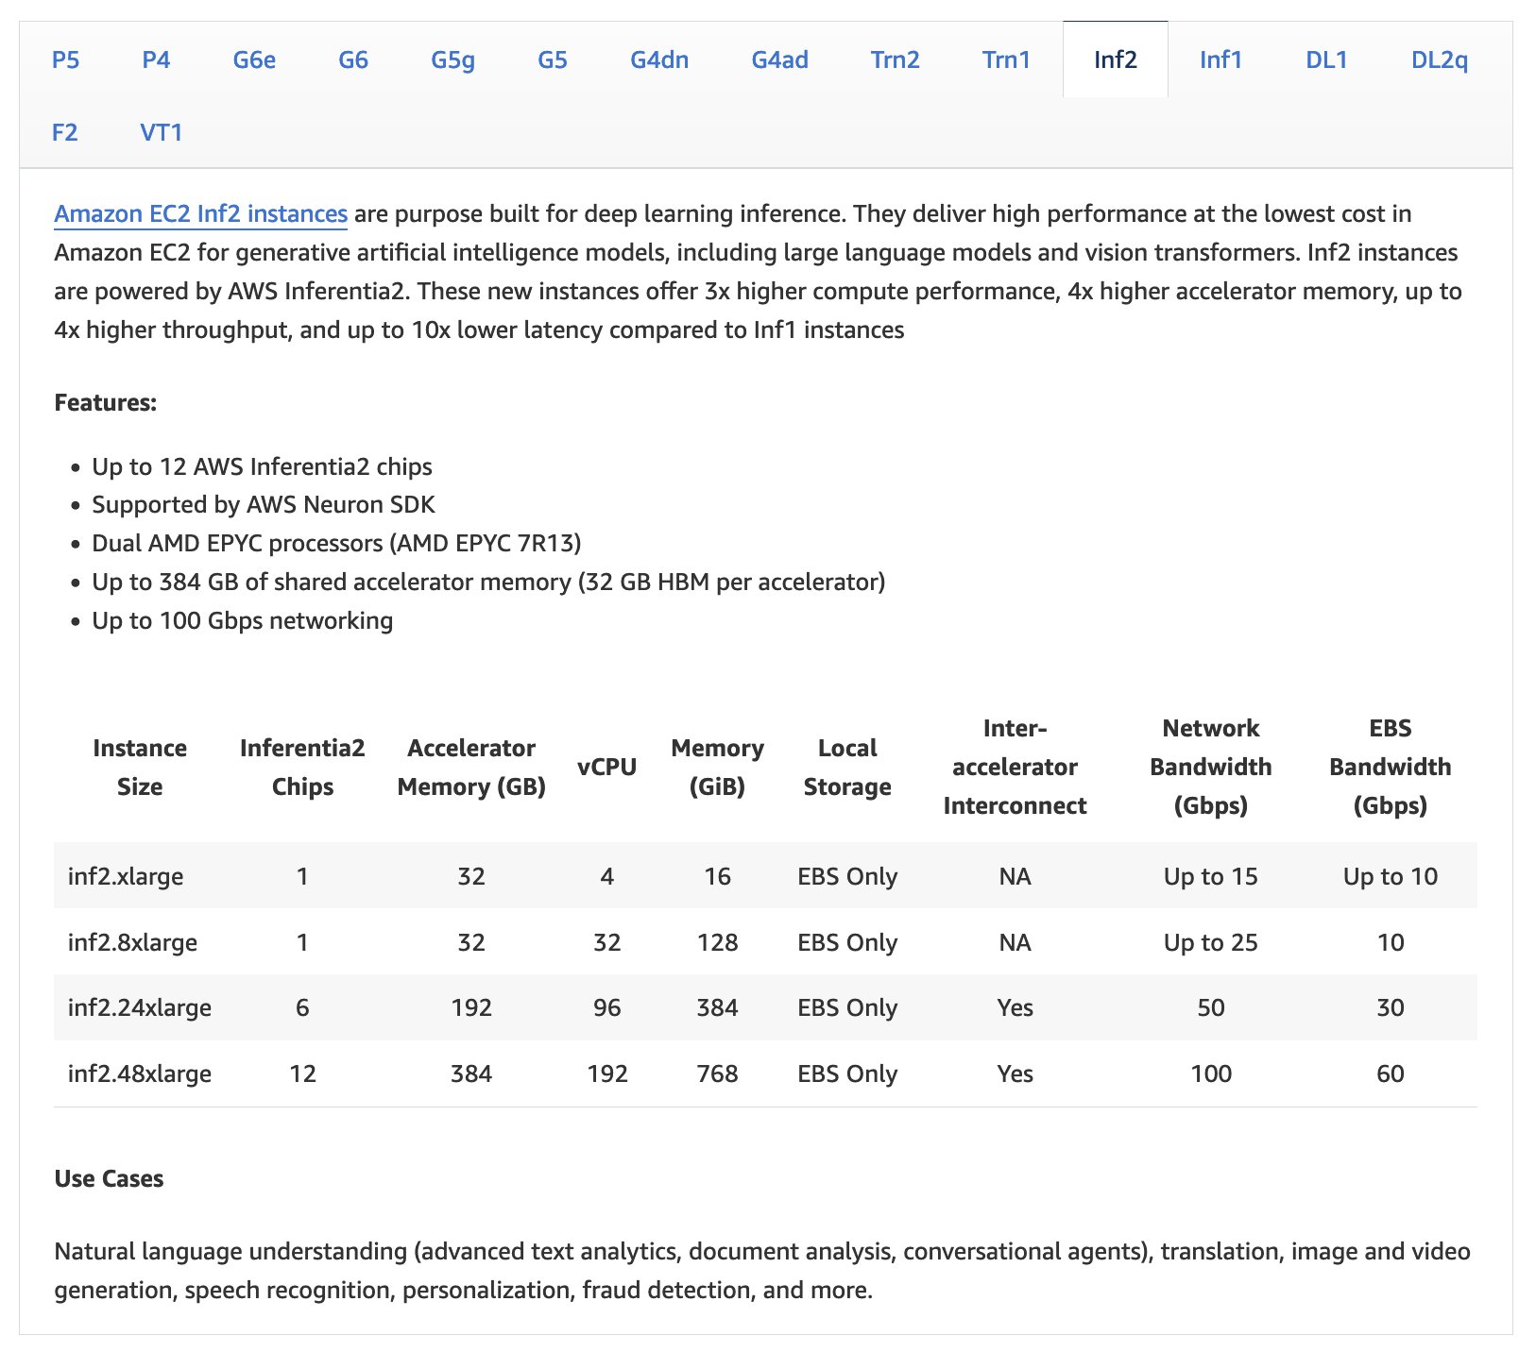Click the 12 chips cell for inf2.48xlarge
The width and height of the screenshot is (1536, 1352).
(x=302, y=1073)
